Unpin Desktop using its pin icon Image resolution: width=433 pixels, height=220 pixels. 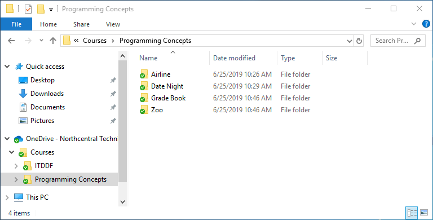113,80
